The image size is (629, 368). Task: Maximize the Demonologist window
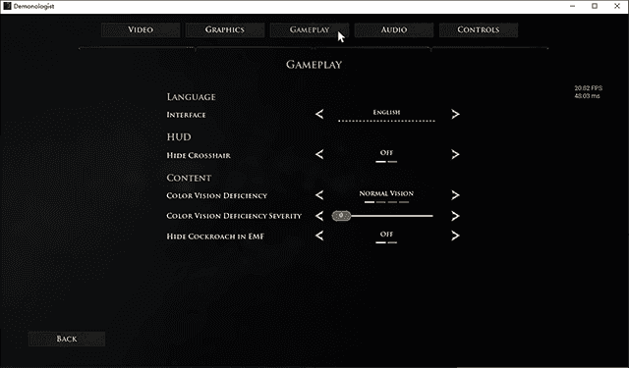pyautogui.click(x=595, y=6)
